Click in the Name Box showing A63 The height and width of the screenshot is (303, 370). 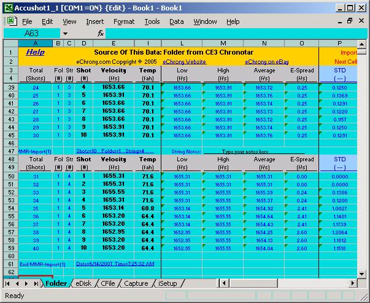(31, 34)
